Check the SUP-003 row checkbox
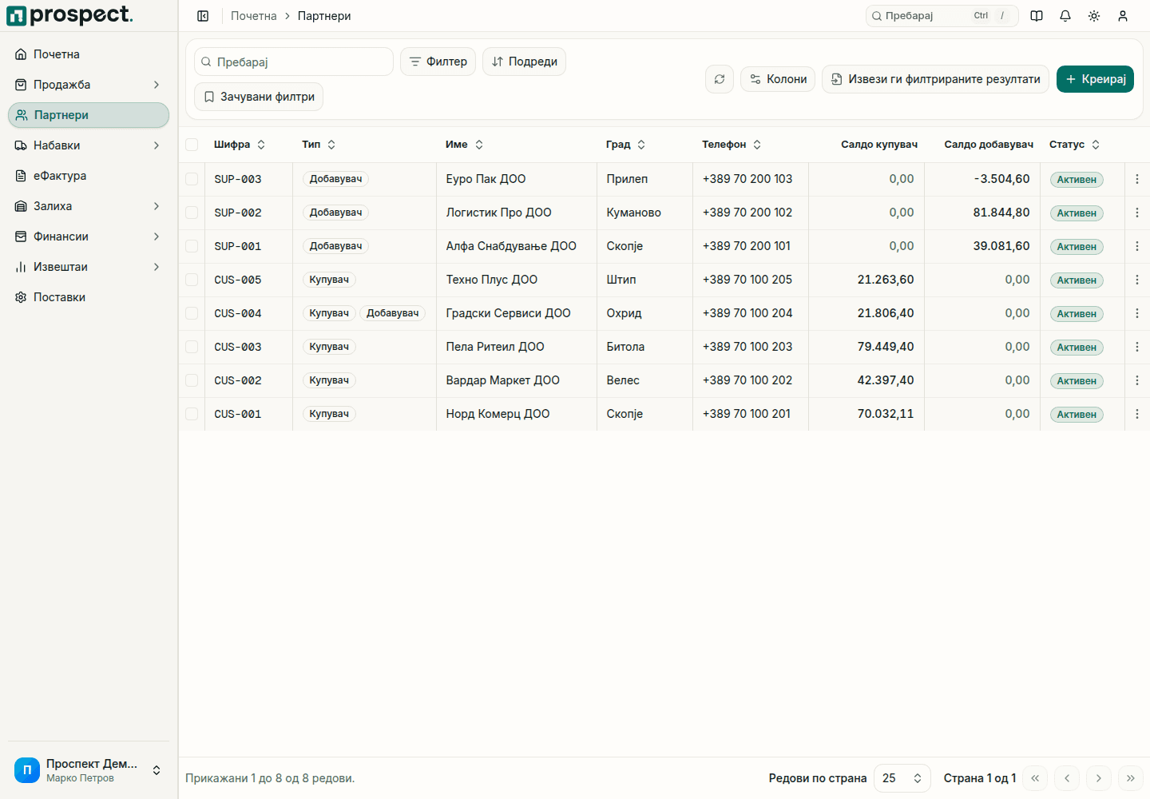 [192, 179]
